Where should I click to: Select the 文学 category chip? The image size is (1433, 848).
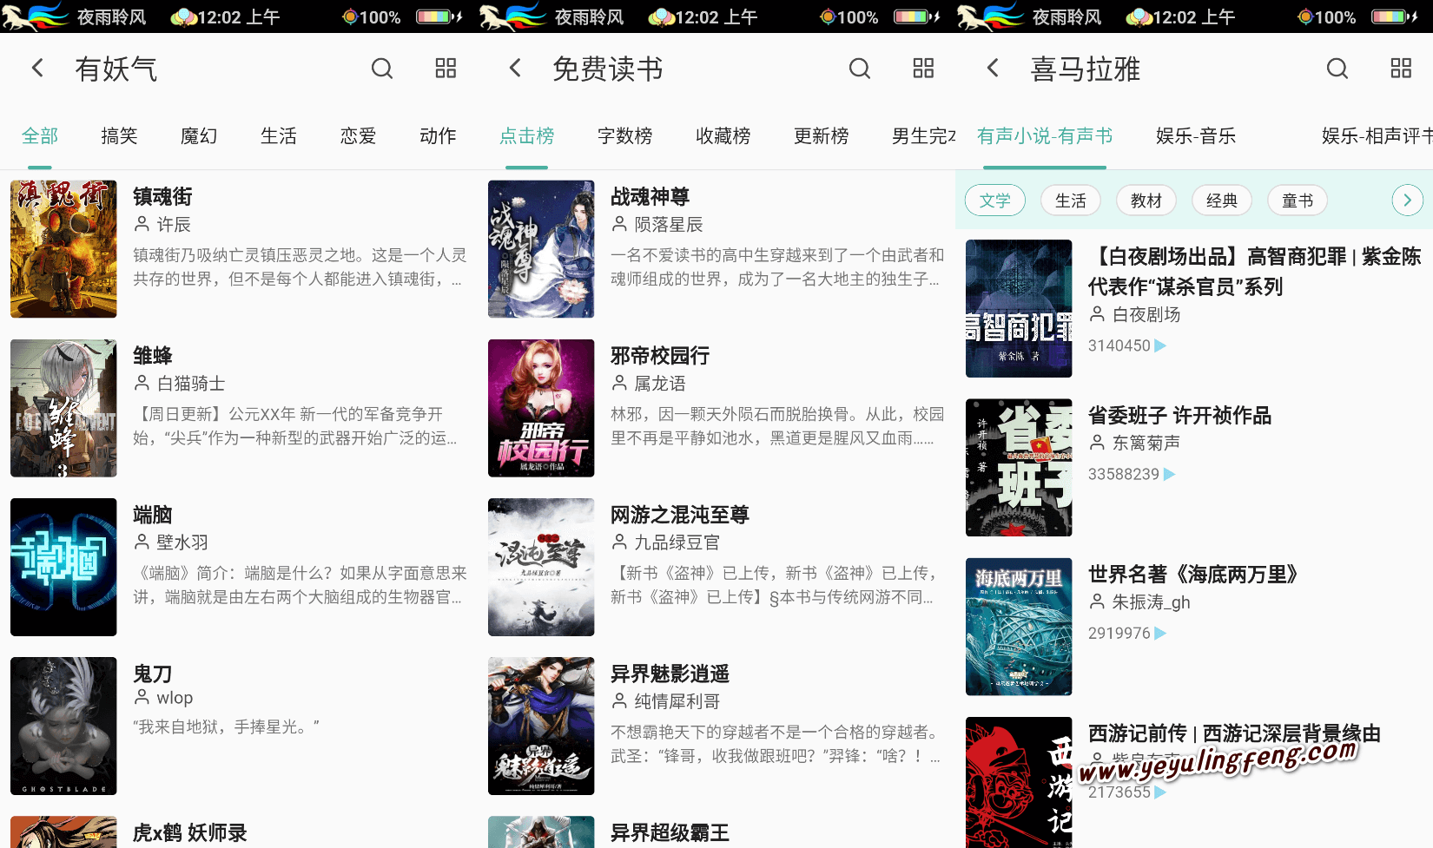tap(995, 200)
